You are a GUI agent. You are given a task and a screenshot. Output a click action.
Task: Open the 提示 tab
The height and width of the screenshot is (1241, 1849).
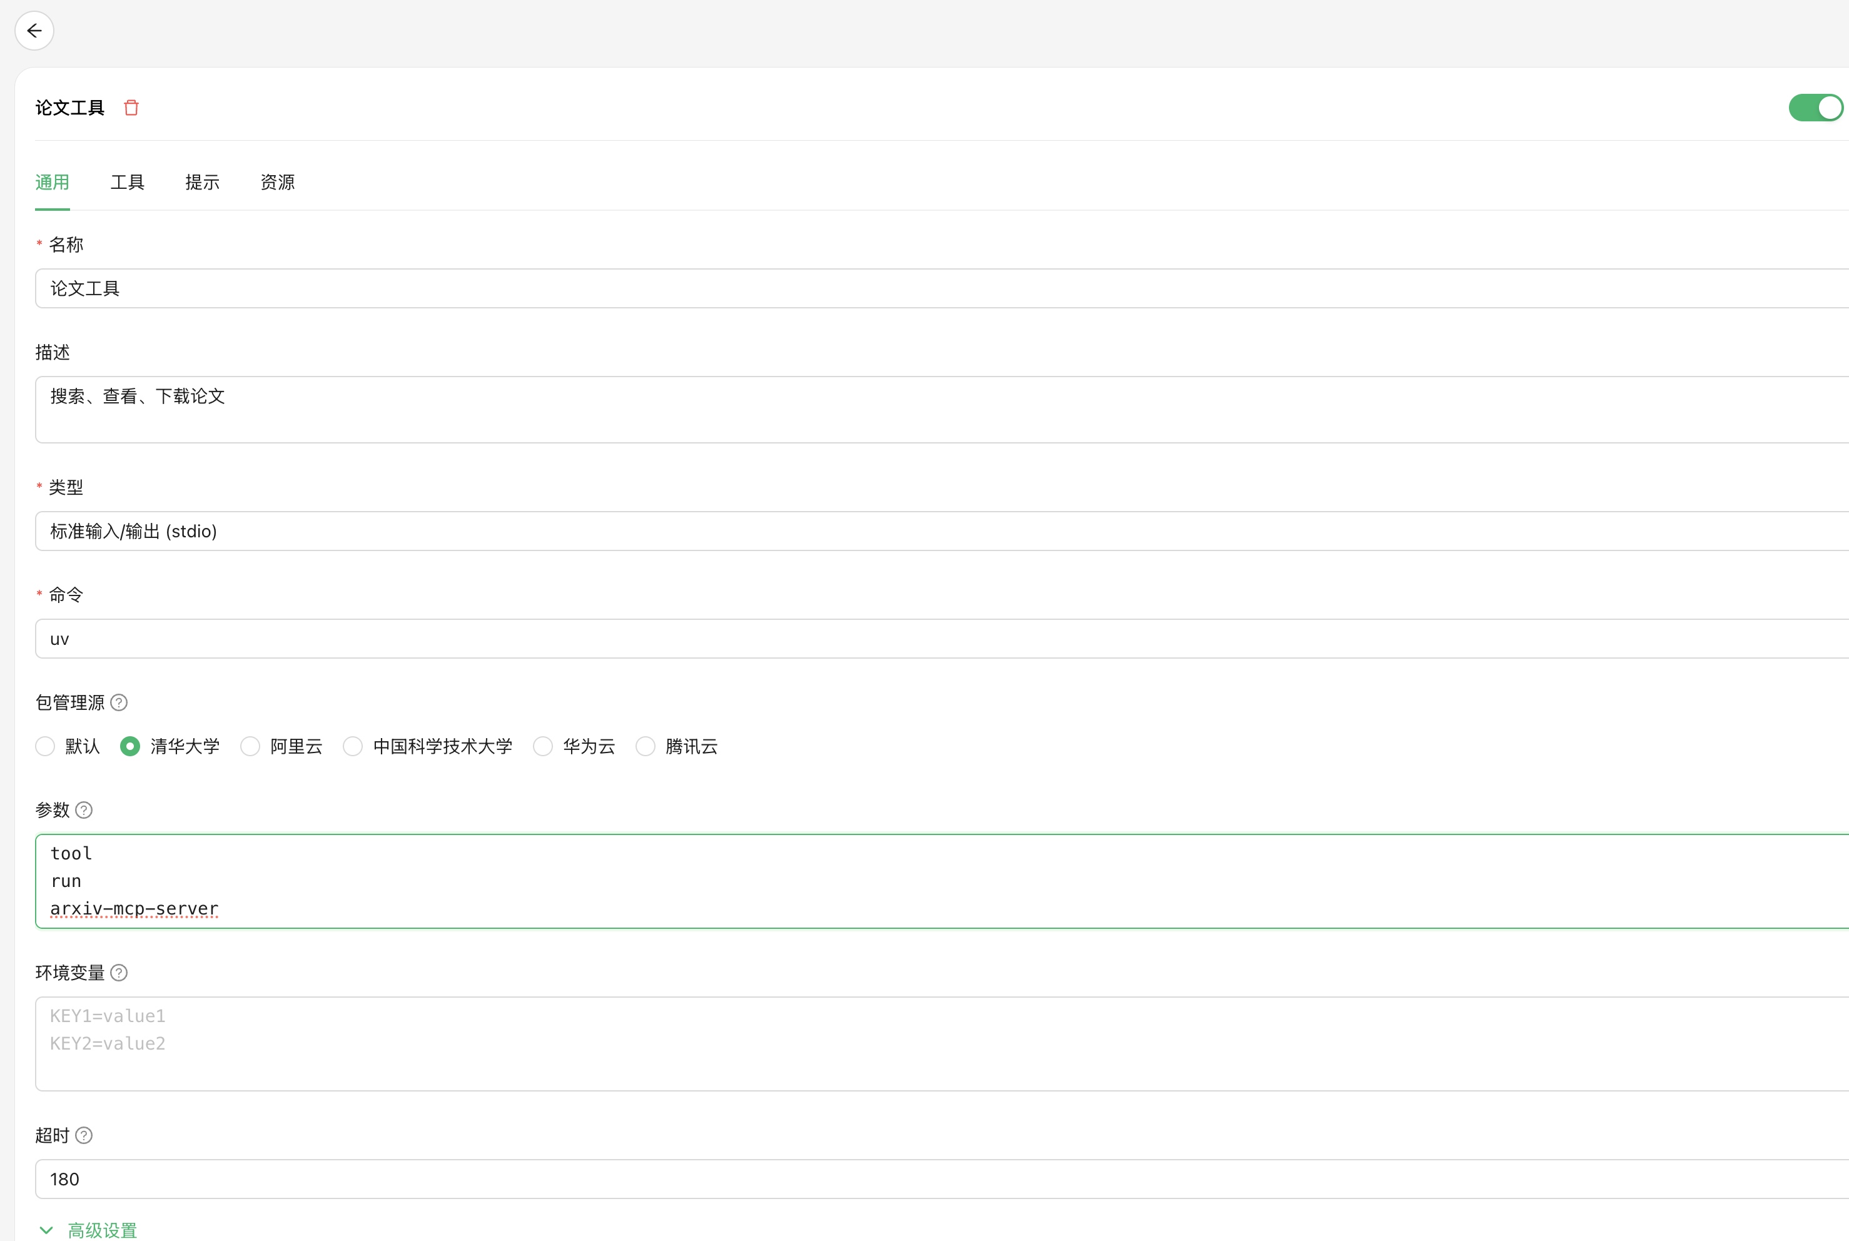coord(203,182)
